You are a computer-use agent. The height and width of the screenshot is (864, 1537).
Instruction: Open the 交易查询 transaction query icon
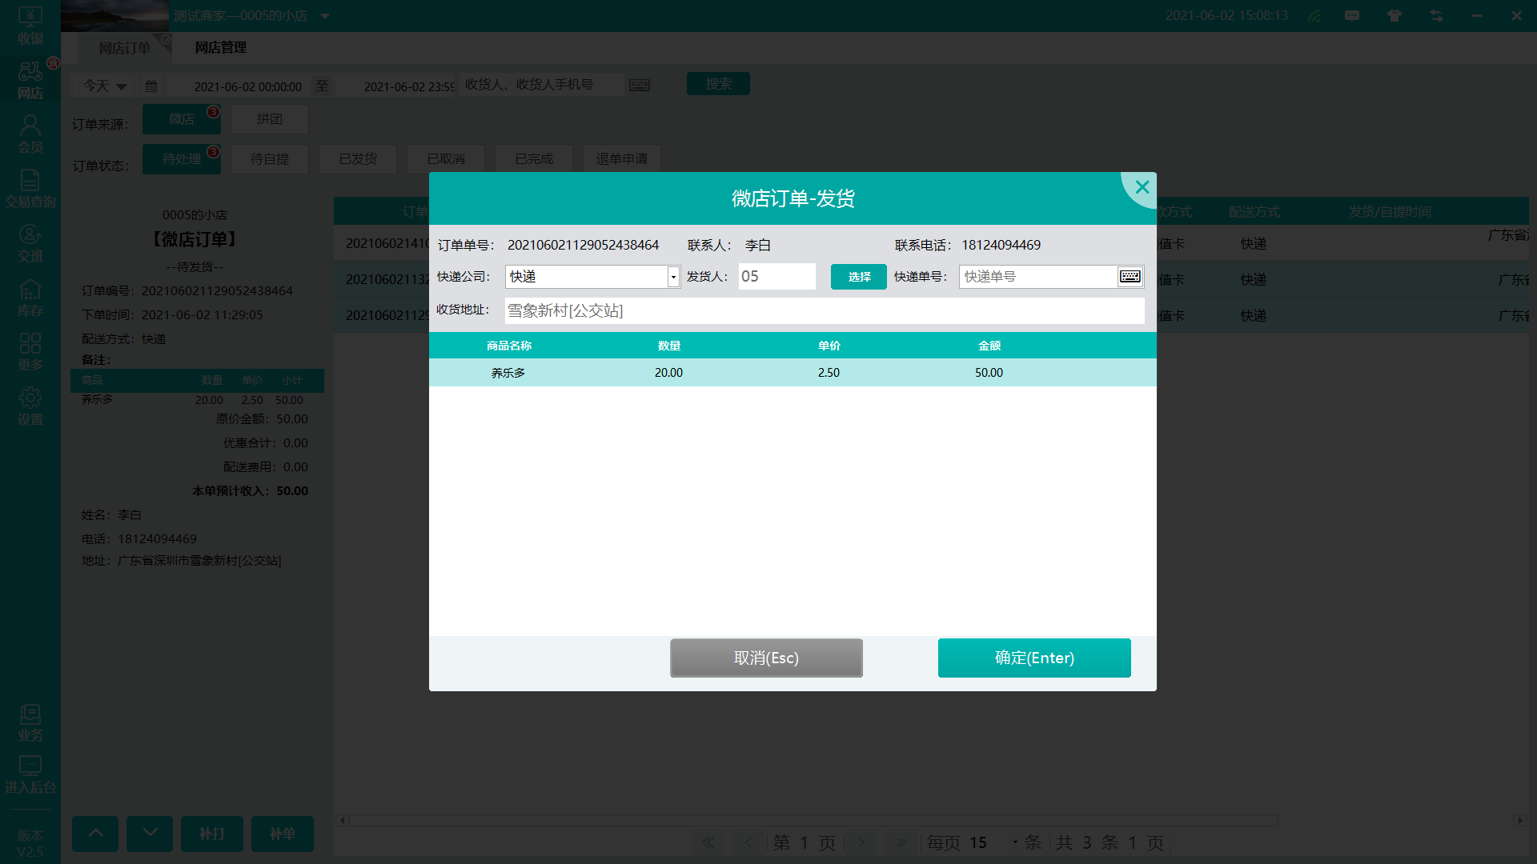tap(30, 189)
